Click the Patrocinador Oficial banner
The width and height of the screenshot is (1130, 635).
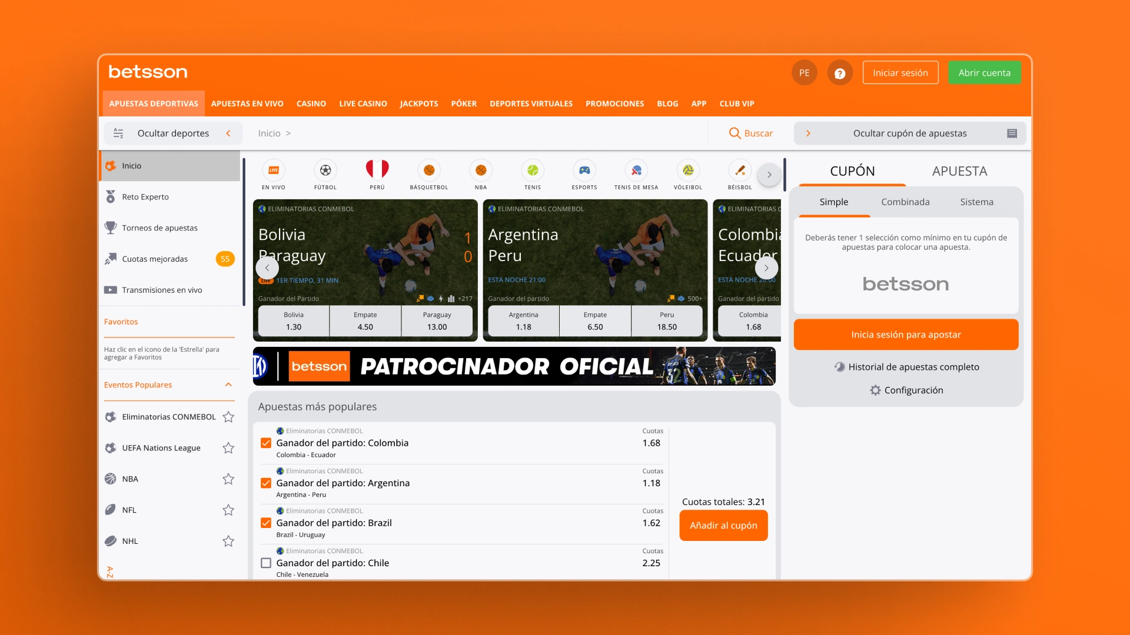pyautogui.click(x=514, y=366)
